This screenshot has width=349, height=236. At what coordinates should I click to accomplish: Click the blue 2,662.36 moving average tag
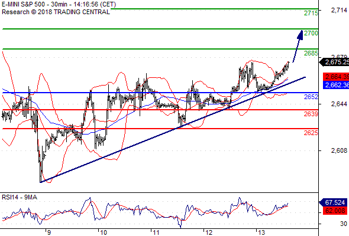336,85
